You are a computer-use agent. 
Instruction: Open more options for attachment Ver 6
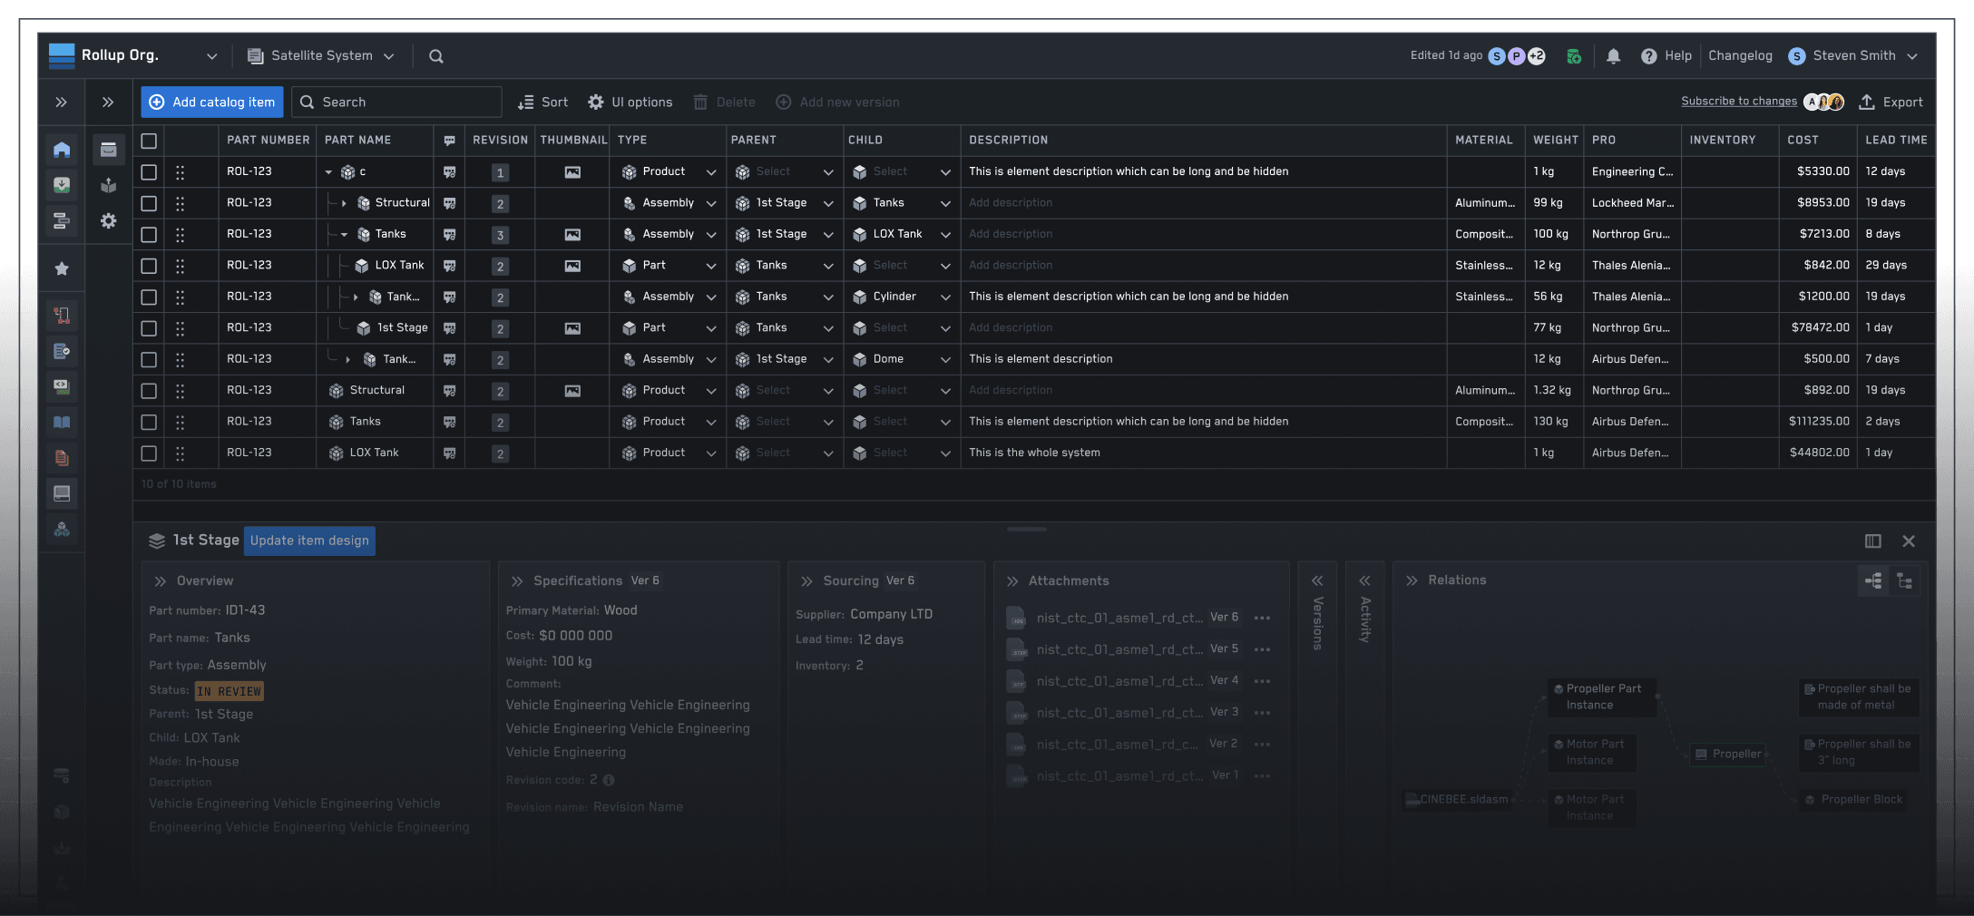(1262, 618)
